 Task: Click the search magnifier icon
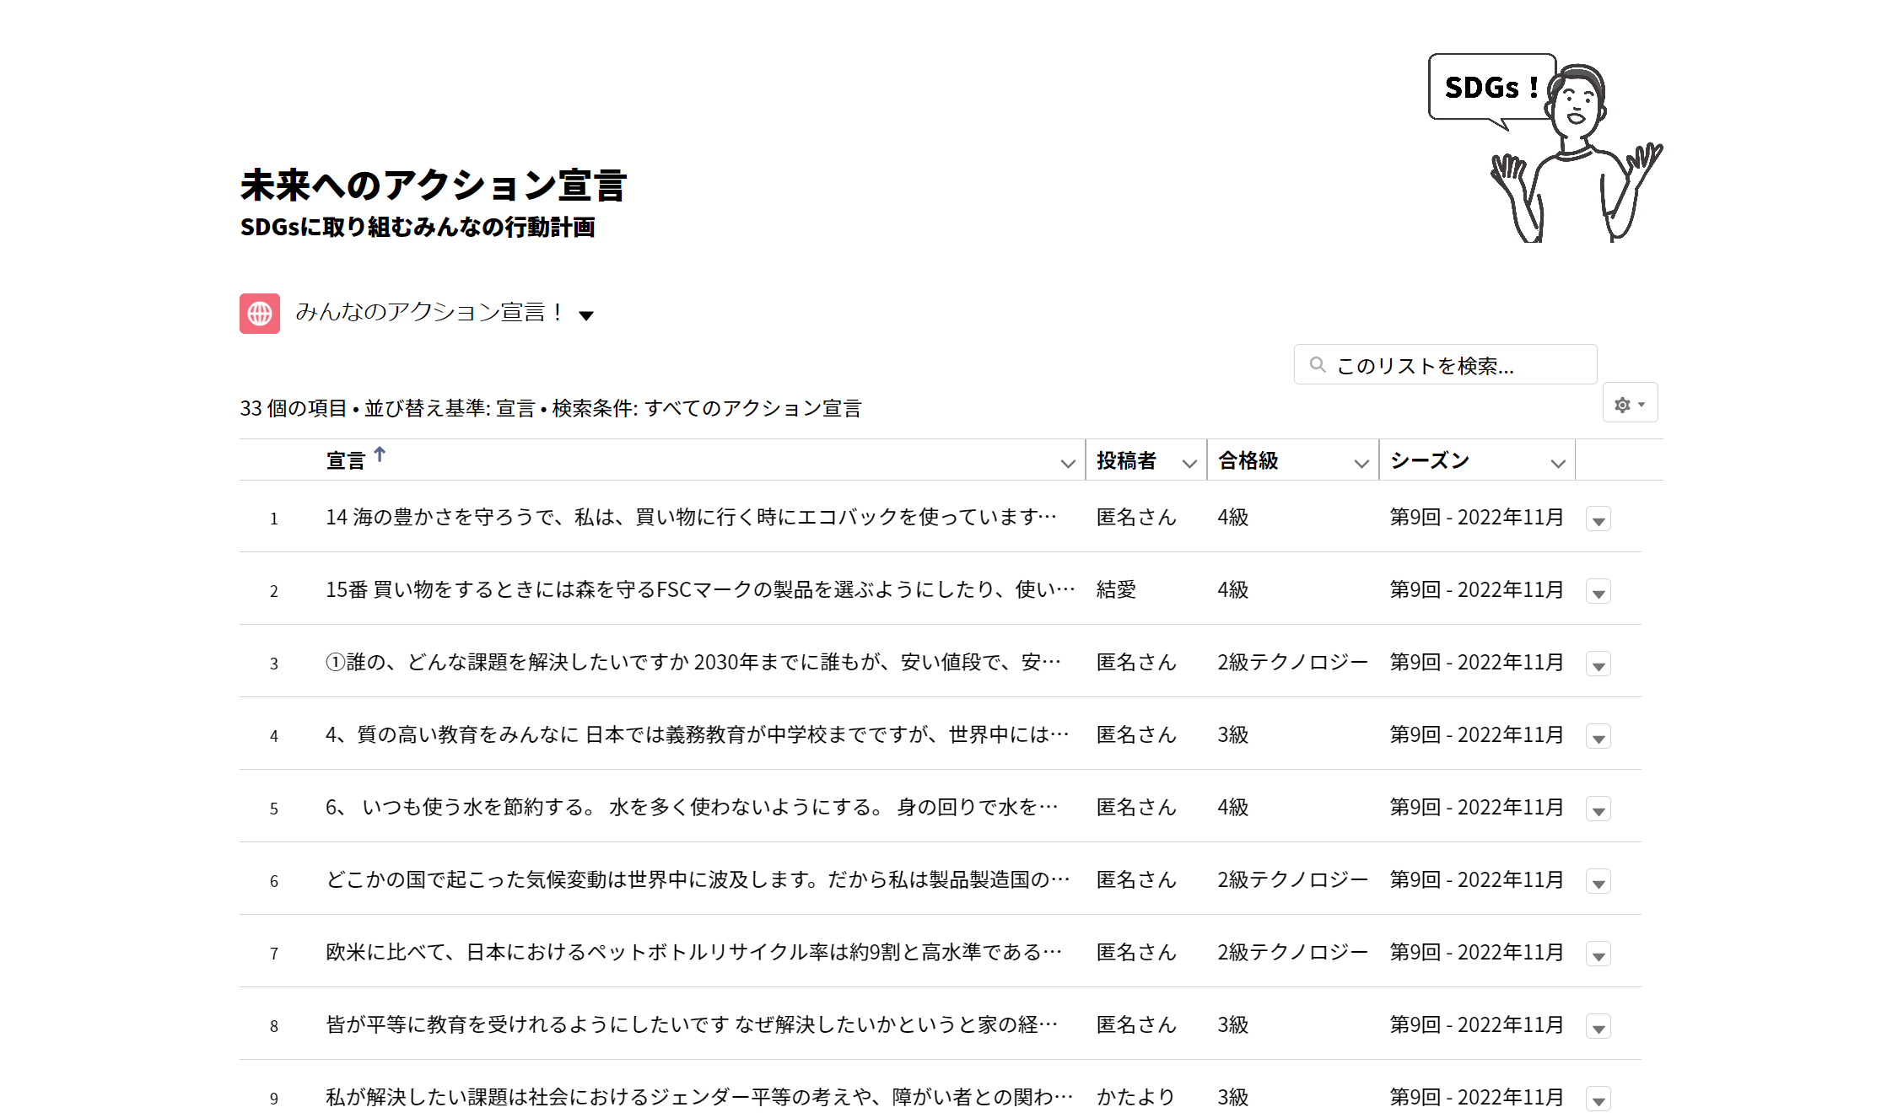1316,363
